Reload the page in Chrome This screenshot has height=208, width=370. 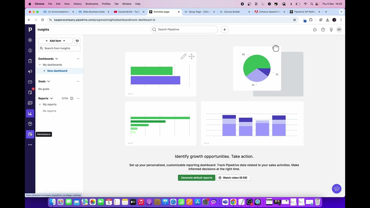tap(42, 20)
